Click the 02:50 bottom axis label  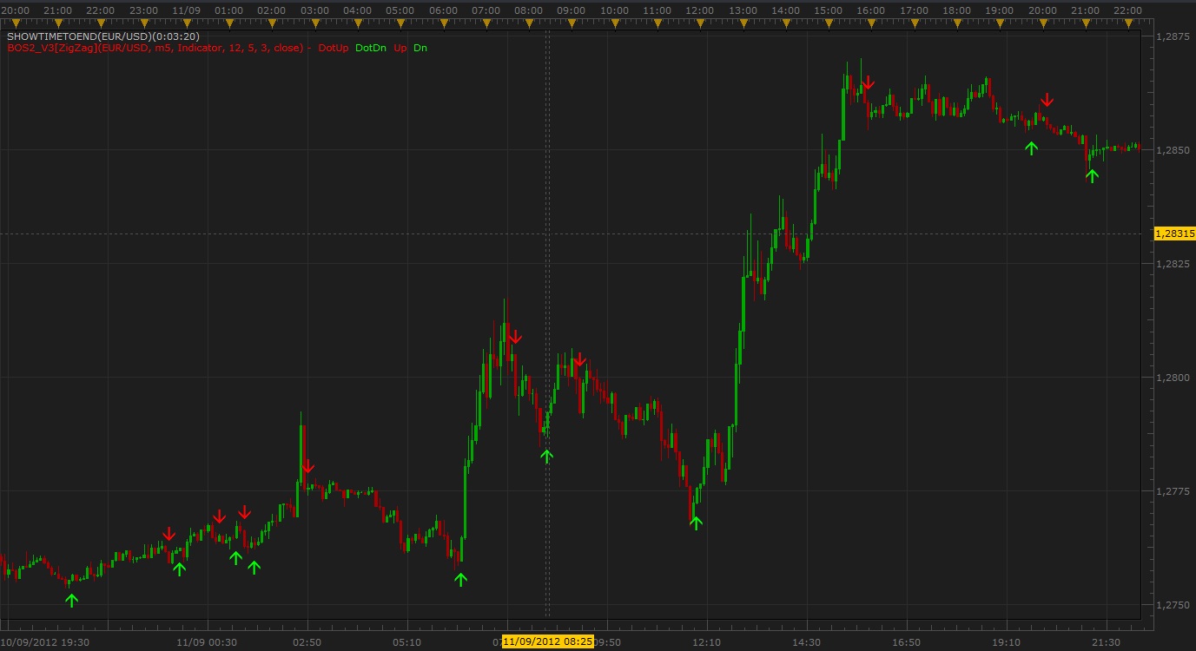[307, 642]
